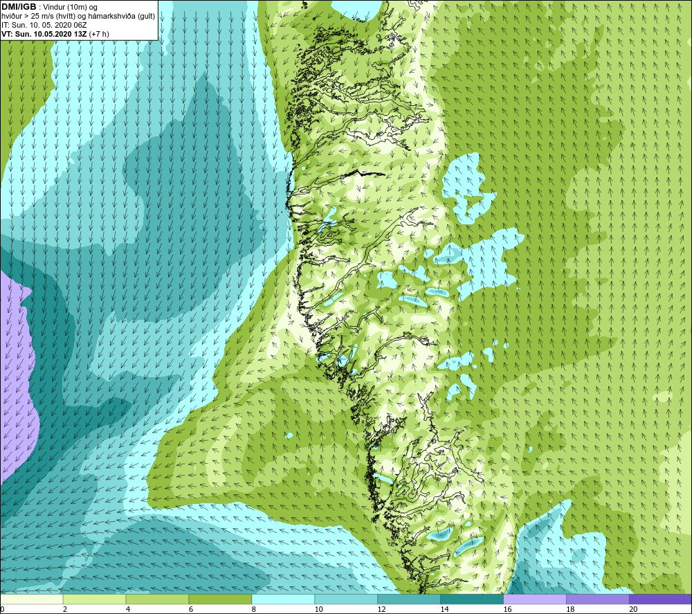Click the scale label '8'
Viewport: 692px width, 614px height.
pos(254,609)
